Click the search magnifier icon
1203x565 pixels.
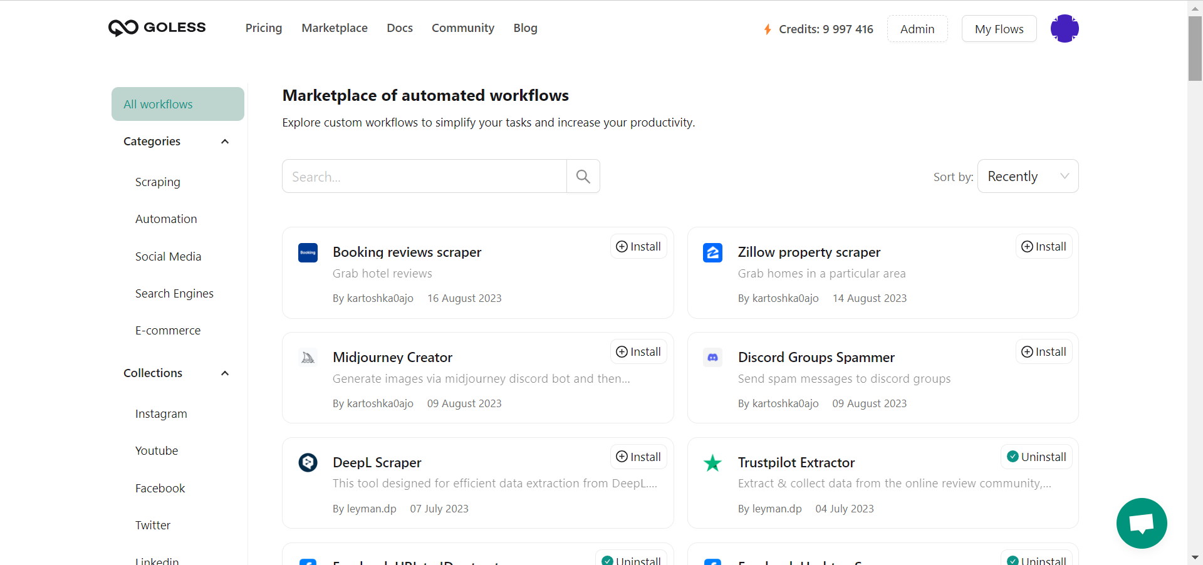[x=583, y=177]
